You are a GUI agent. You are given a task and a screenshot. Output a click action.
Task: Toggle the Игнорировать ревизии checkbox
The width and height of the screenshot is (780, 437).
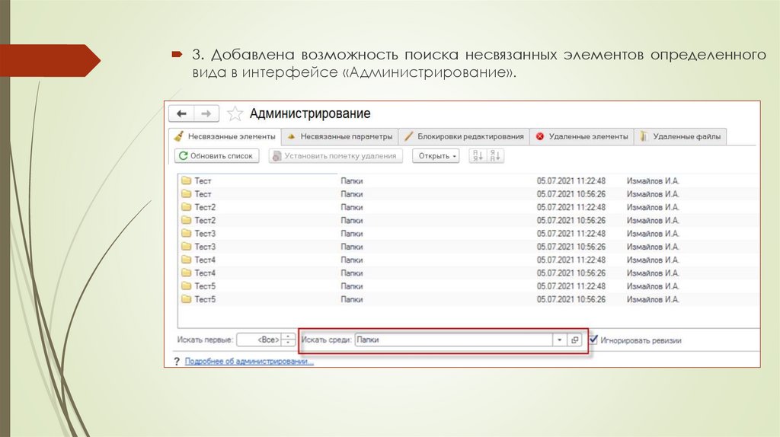coord(595,340)
